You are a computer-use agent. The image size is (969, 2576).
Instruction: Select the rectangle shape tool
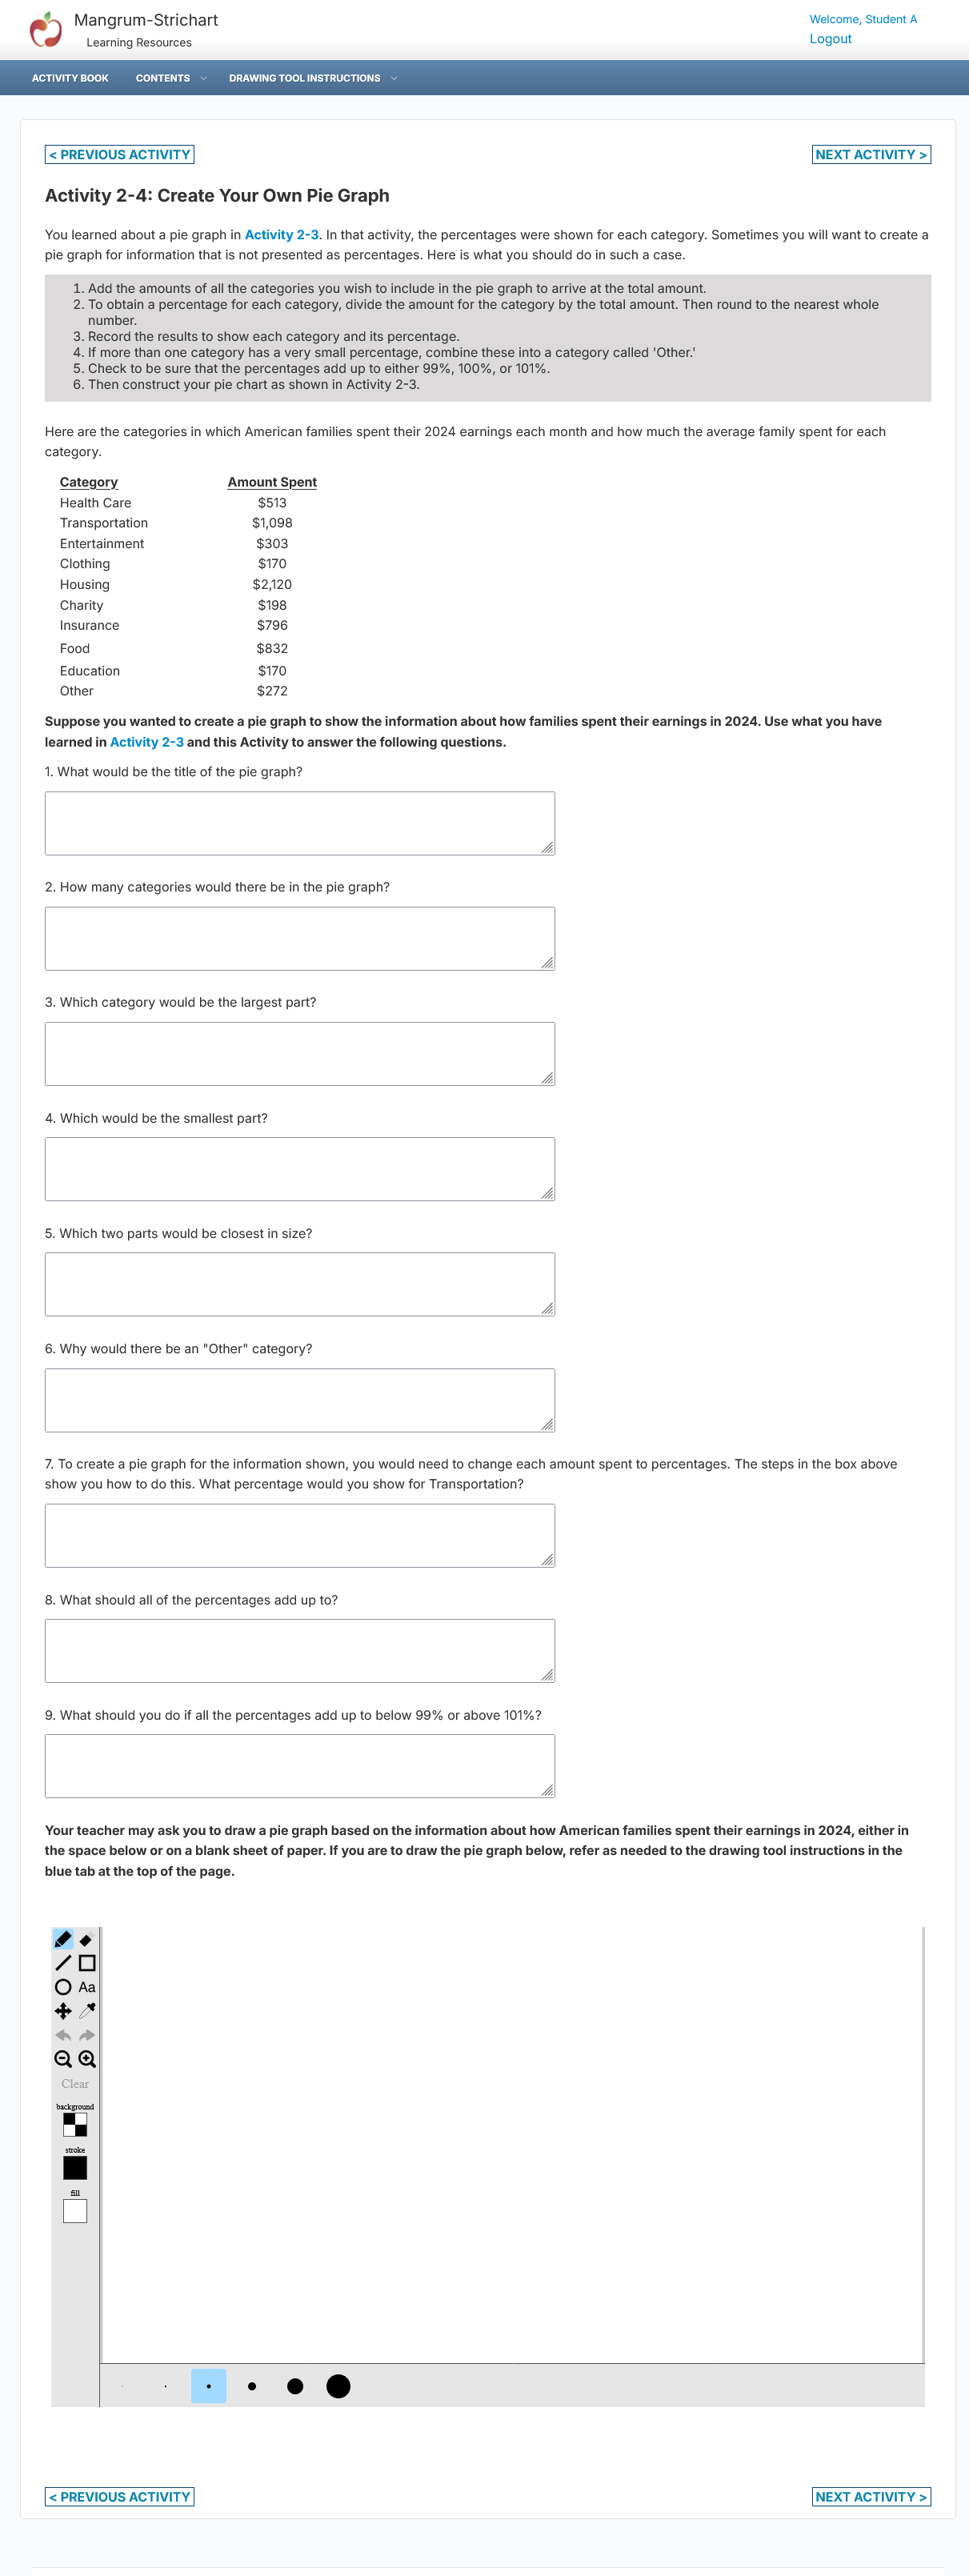[x=87, y=1963]
